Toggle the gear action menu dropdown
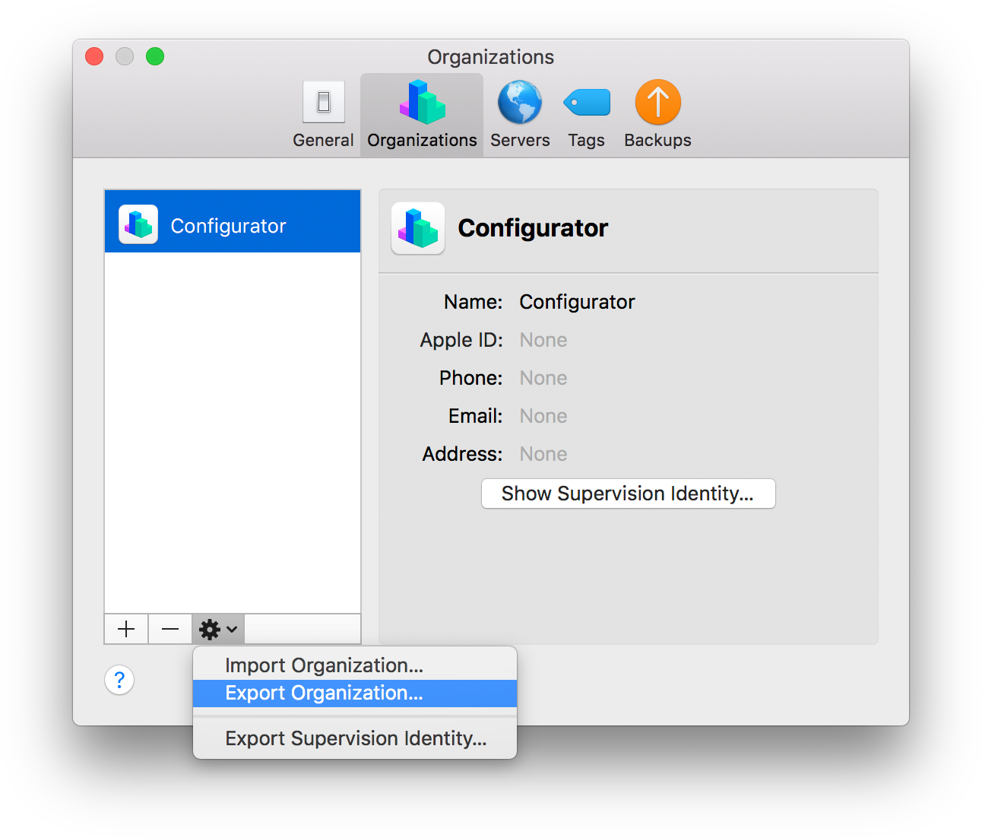The image size is (982, 838). click(218, 629)
